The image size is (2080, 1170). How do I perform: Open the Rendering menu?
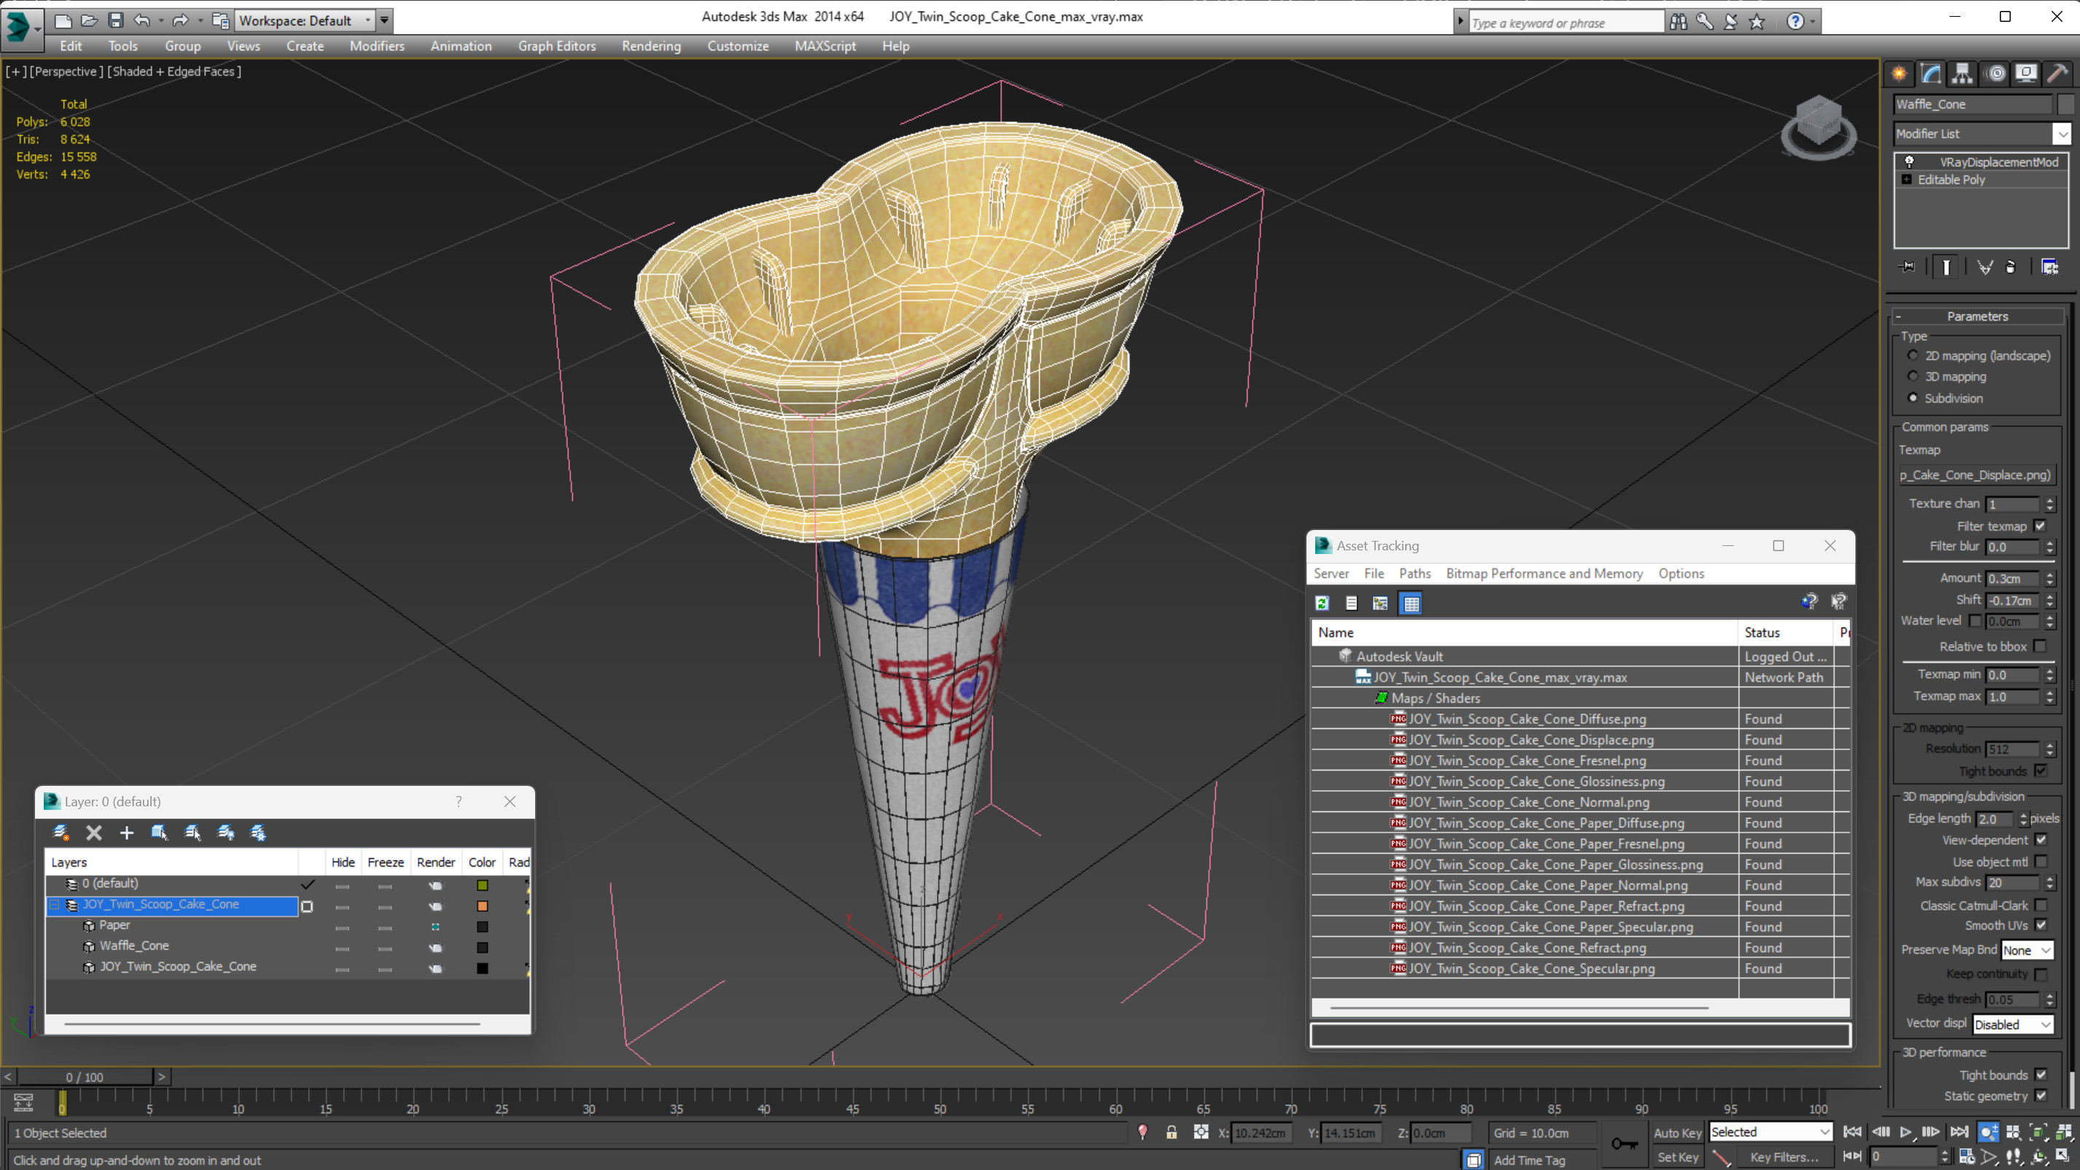(650, 46)
